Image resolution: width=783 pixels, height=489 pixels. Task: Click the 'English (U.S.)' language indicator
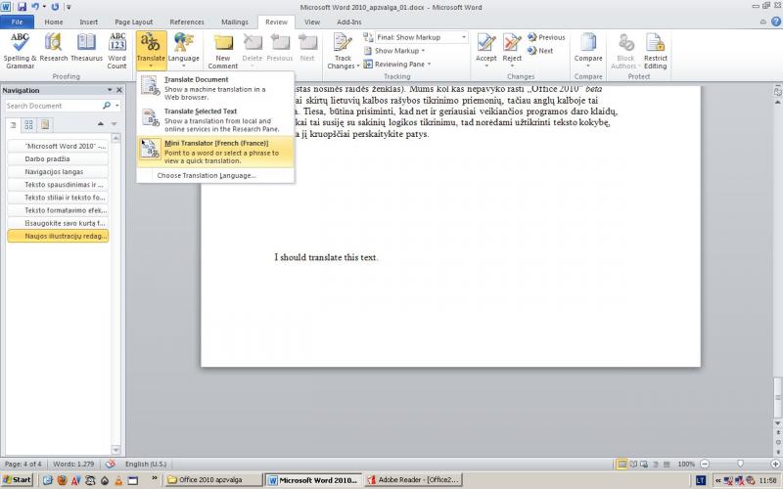(x=145, y=464)
